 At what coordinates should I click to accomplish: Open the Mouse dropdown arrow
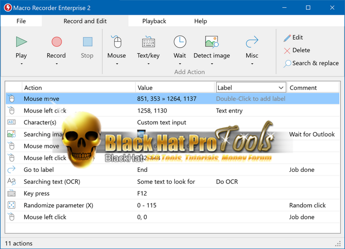tap(117, 64)
